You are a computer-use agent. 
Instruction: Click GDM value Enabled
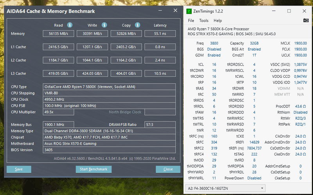click(214, 55)
